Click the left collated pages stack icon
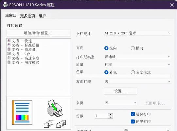Screen dimensions: 177x131 49,124
